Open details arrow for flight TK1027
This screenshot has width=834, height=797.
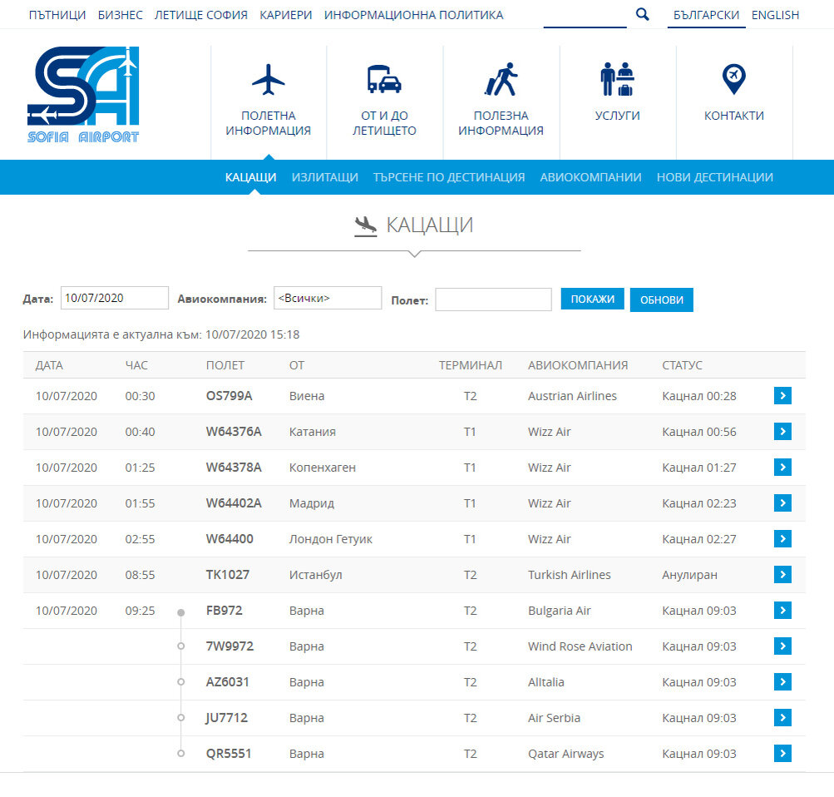782,574
